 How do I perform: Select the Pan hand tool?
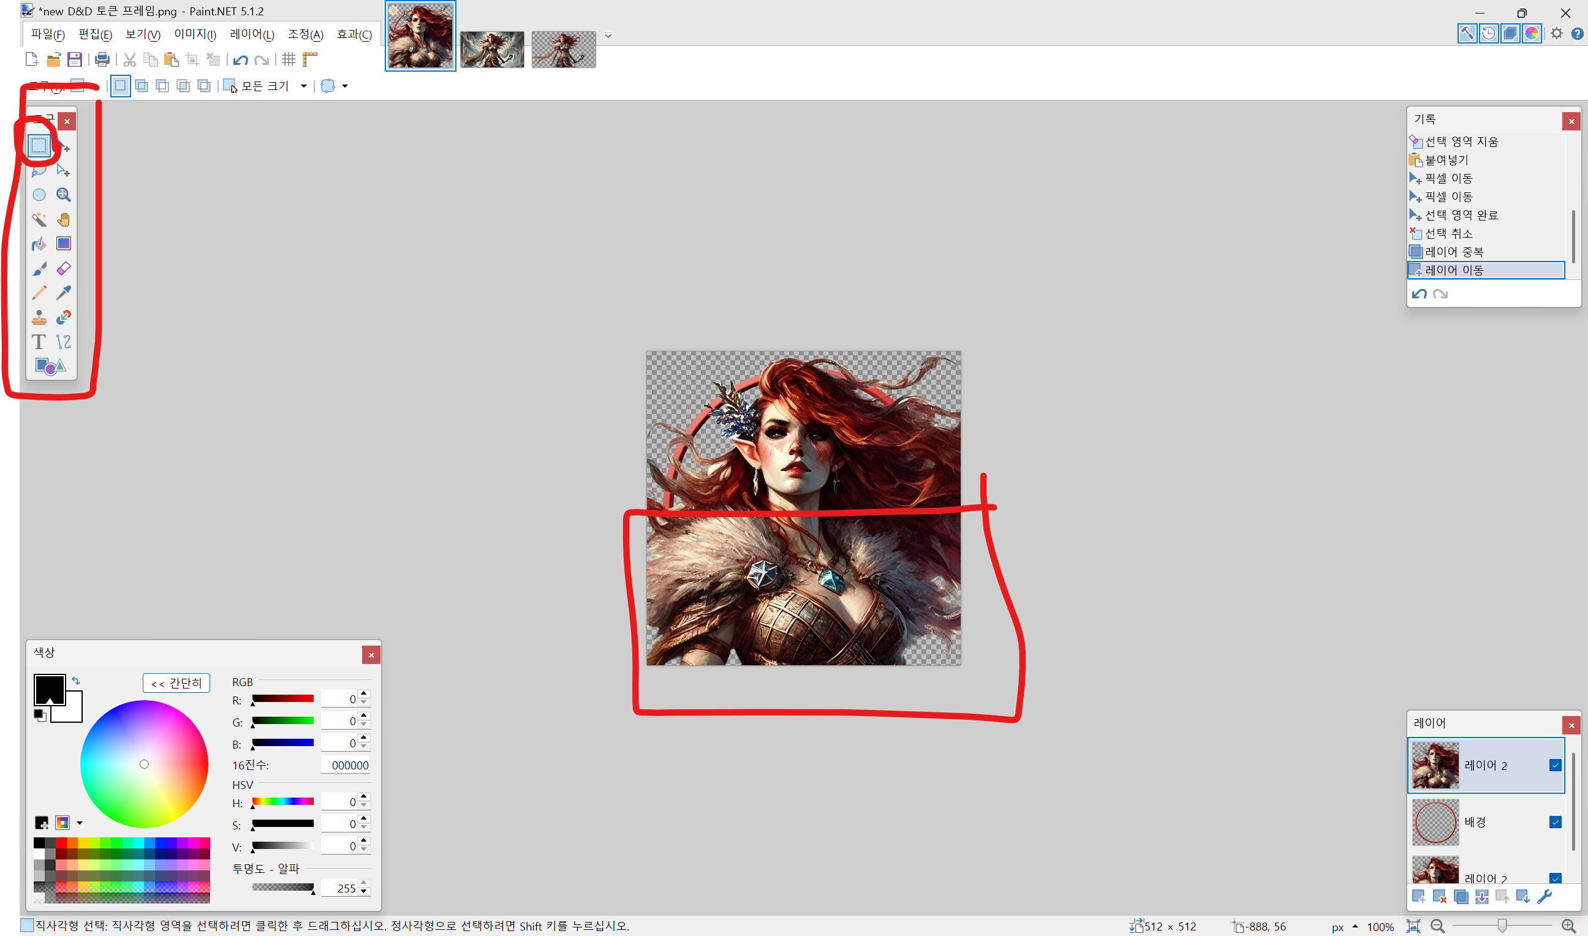click(64, 219)
